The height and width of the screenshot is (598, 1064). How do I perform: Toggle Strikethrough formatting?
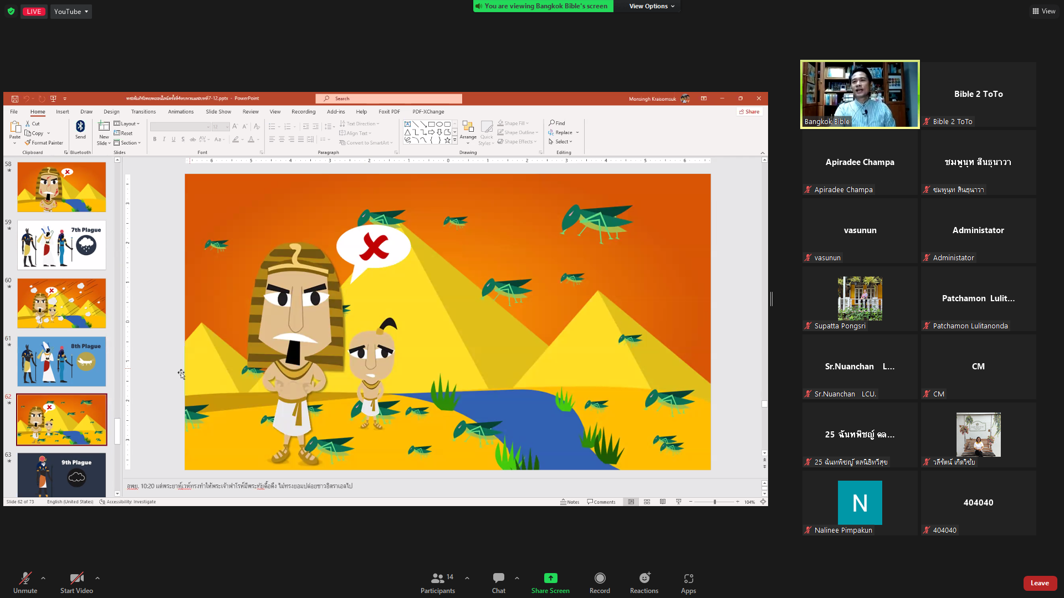tap(192, 139)
